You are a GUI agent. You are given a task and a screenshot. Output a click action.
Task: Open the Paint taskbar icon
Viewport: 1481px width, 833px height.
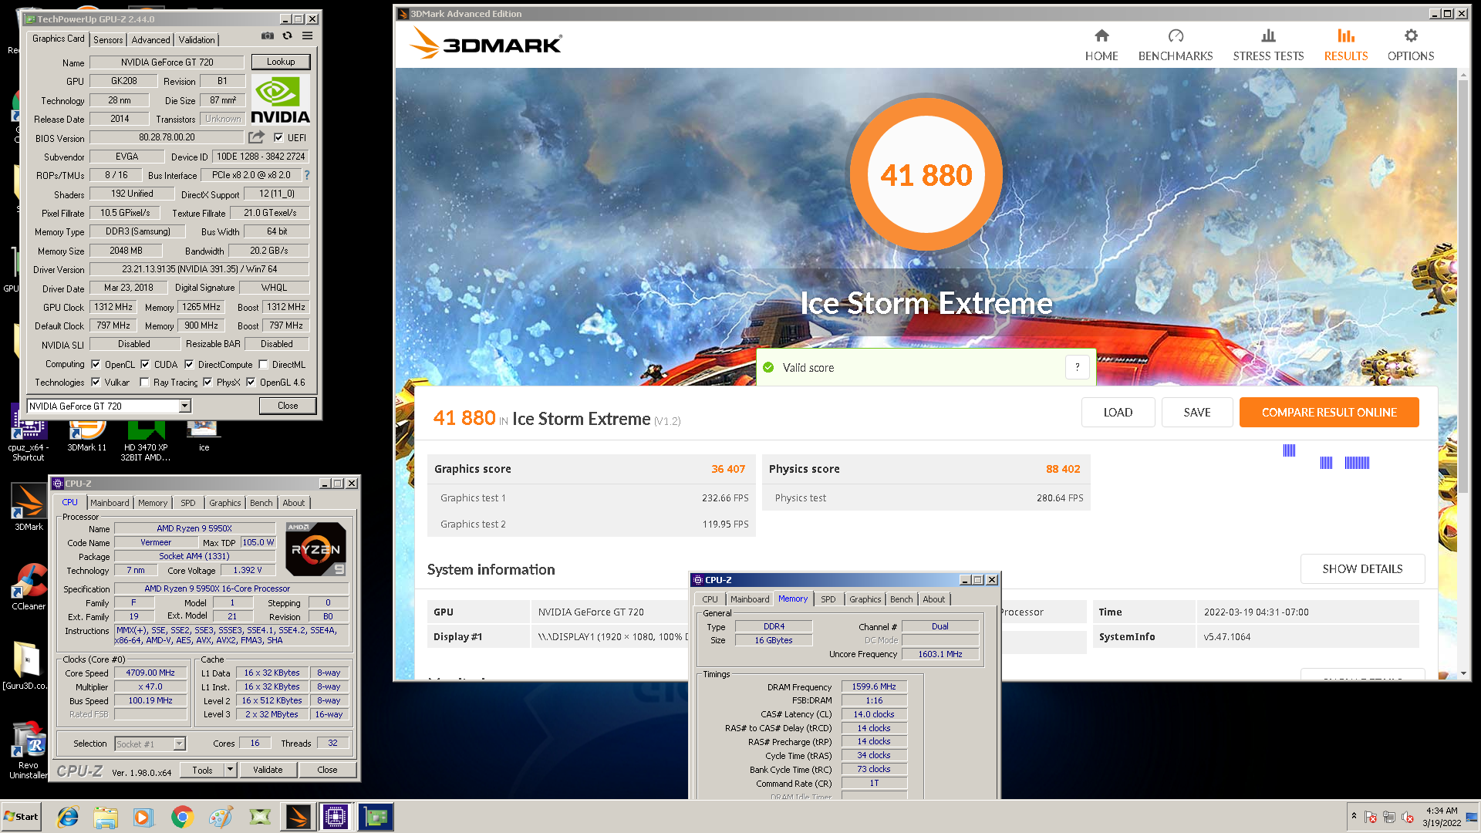pyautogui.click(x=221, y=817)
